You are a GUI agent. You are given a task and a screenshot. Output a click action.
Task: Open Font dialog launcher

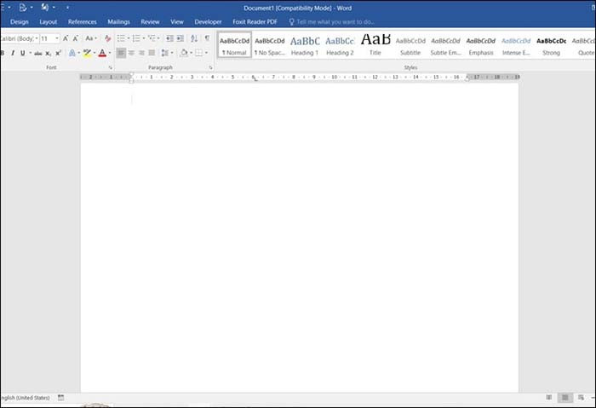(111, 67)
